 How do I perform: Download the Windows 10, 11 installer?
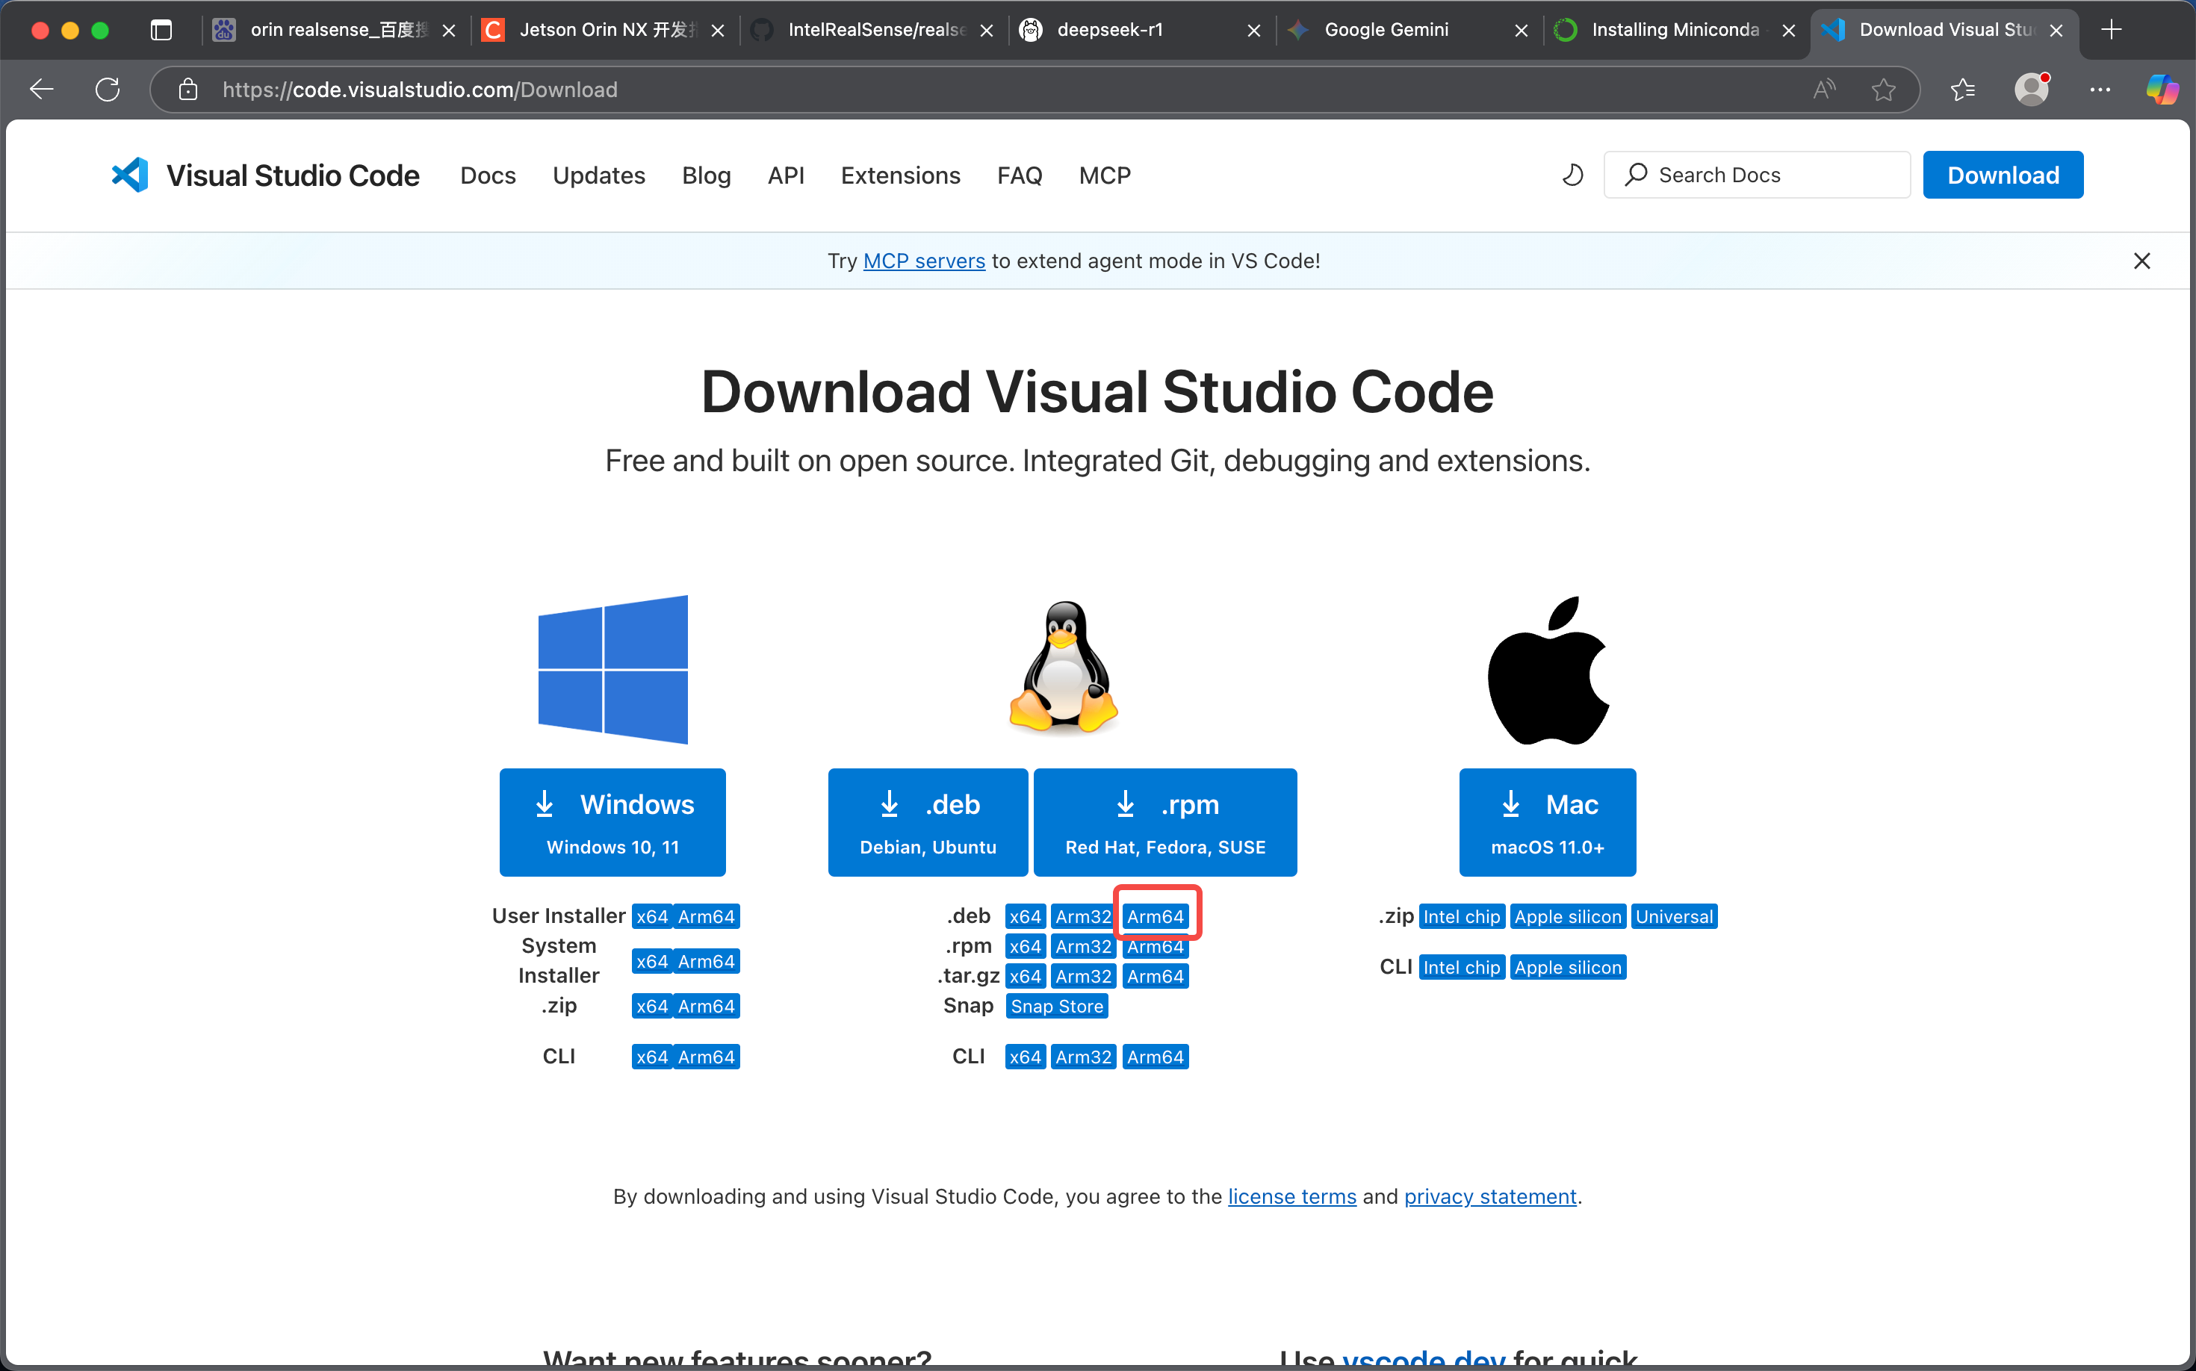pyautogui.click(x=612, y=822)
